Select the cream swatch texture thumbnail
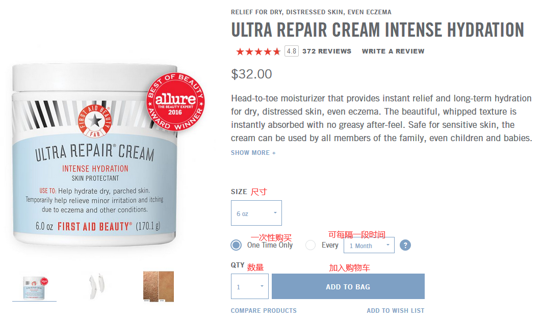Viewport: 543px width, 323px height. point(96,286)
